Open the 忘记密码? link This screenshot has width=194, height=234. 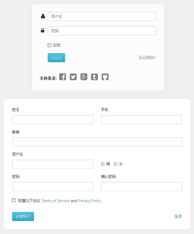coord(147,58)
